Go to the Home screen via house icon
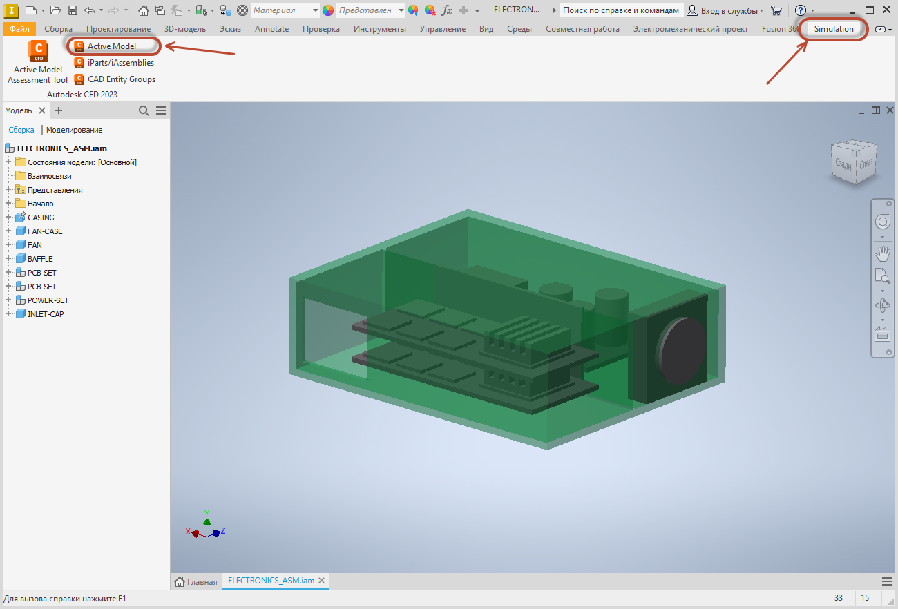This screenshot has width=898, height=609. (144, 10)
